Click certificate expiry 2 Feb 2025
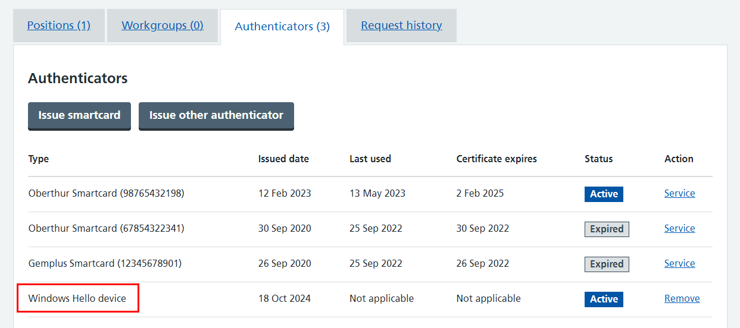The image size is (740, 328). pyautogui.click(x=480, y=194)
